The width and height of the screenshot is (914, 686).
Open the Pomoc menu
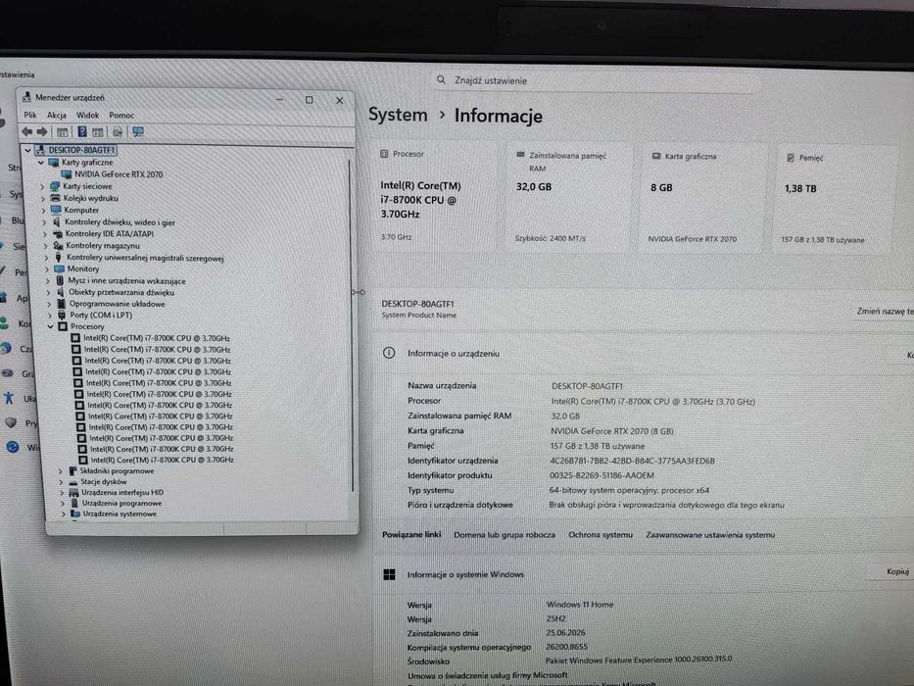coord(121,115)
